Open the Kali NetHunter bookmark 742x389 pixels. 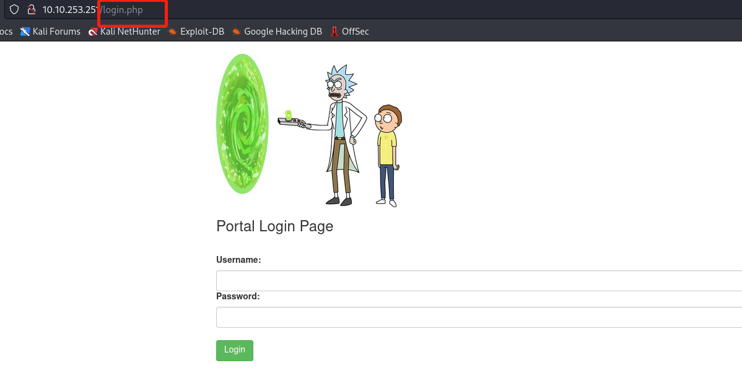124,32
